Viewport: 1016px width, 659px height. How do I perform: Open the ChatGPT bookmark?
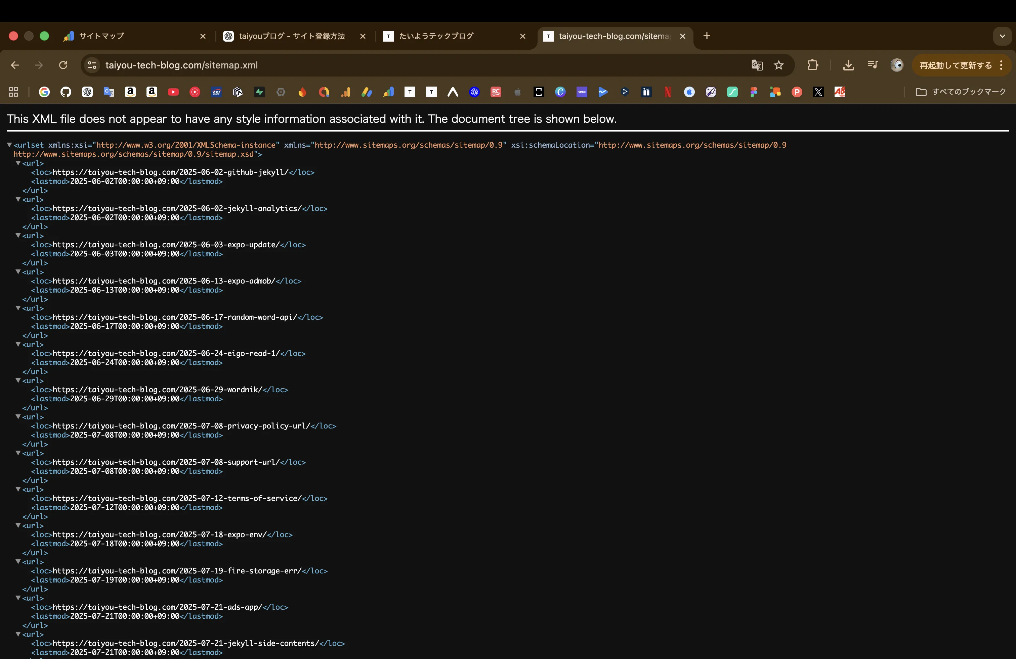click(87, 92)
